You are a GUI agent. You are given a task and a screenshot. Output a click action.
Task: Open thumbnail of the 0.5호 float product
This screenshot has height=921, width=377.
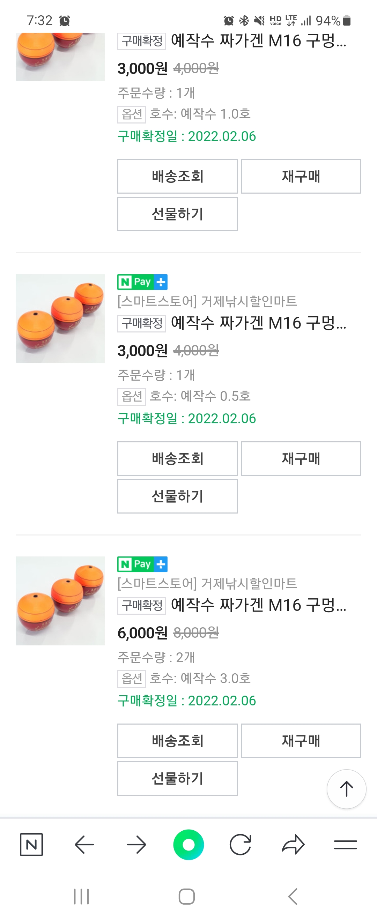[60, 319]
